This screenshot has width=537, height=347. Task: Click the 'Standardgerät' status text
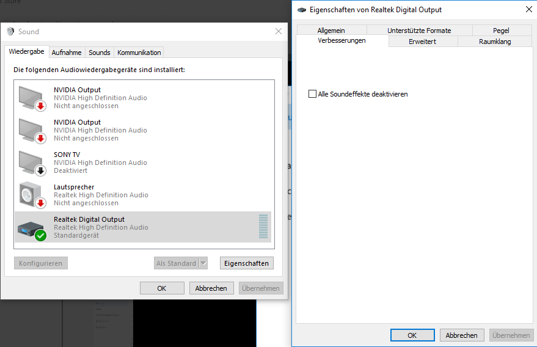[x=76, y=235]
